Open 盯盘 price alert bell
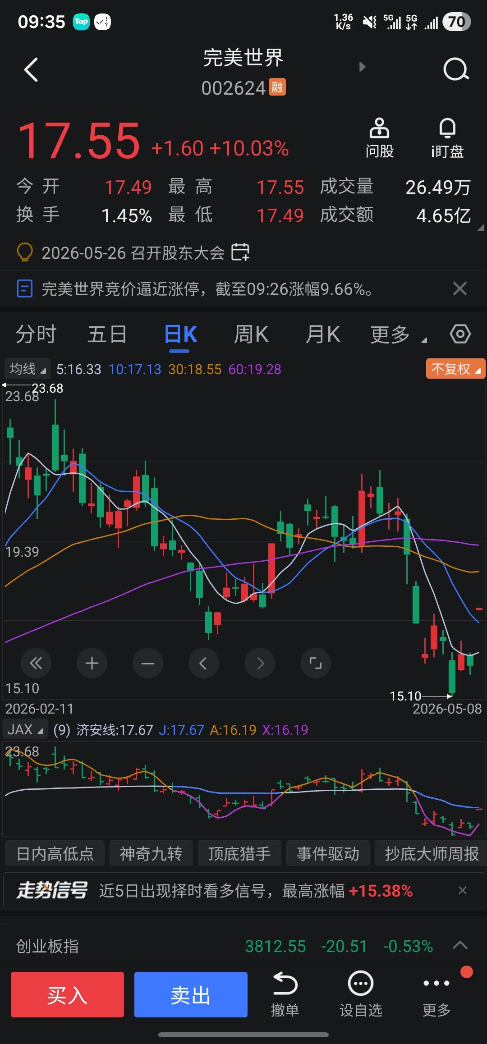Image resolution: width=487 pixels, height=1044 pixels. 447,138
